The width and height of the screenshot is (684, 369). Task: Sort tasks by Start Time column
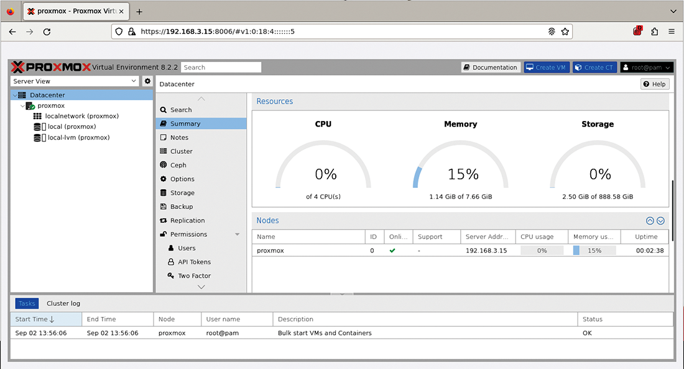(x=46, y=319)
